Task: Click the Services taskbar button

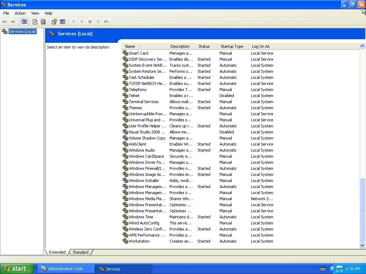Action: (124, 269)
